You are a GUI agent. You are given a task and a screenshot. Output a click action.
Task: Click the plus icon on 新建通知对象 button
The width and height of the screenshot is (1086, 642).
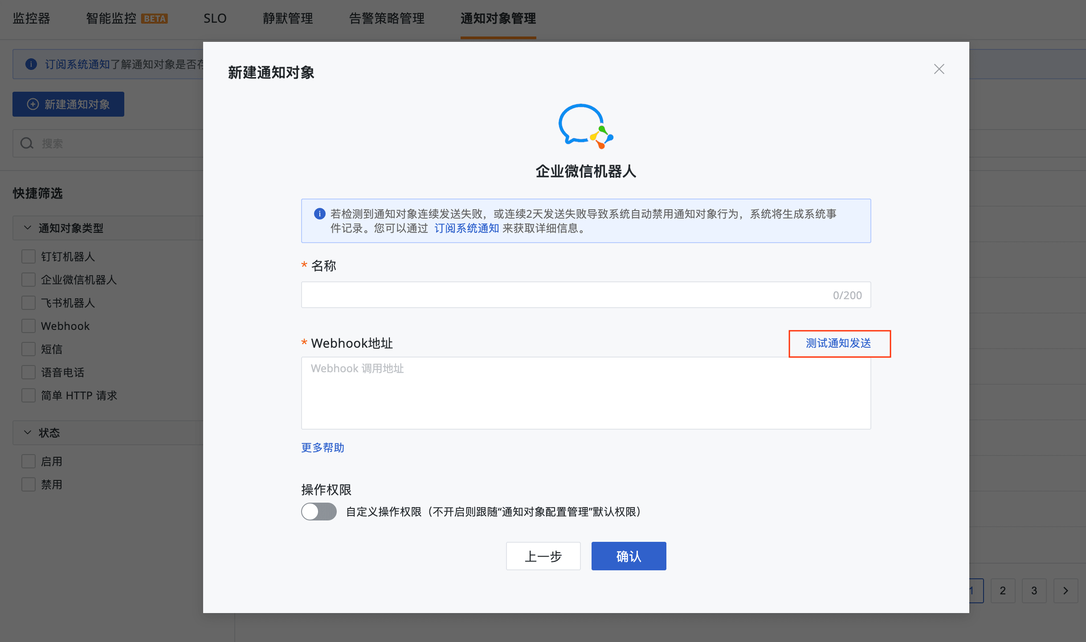point(33,104)
